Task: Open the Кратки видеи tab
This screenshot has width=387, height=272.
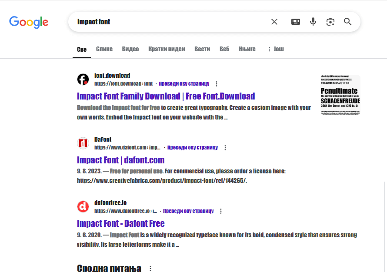Action: pyautogui.click(x=167, y=49)
